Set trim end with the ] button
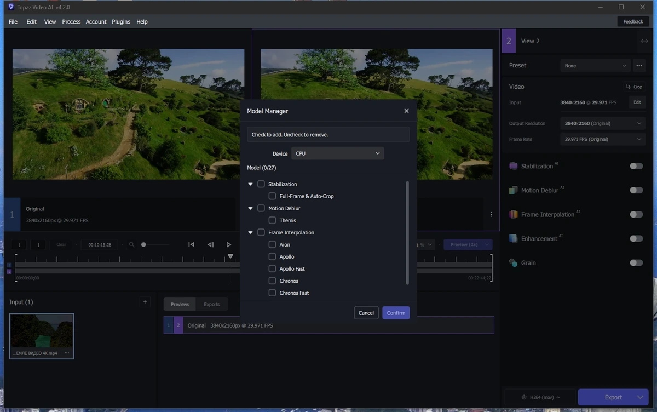This screenshot has height=412, width=657. pos(38,244)
